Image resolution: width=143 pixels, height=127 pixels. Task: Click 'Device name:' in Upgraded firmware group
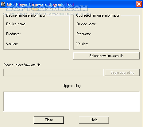tap(87, 24)
